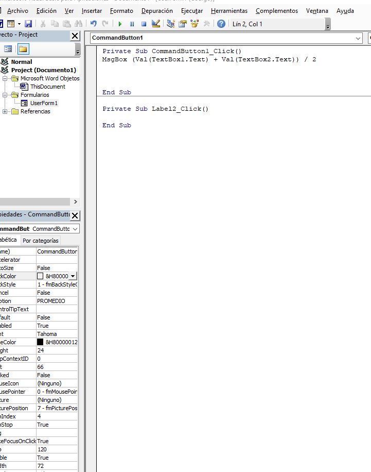Open the Depuración menu

click(x=157, y=11)
